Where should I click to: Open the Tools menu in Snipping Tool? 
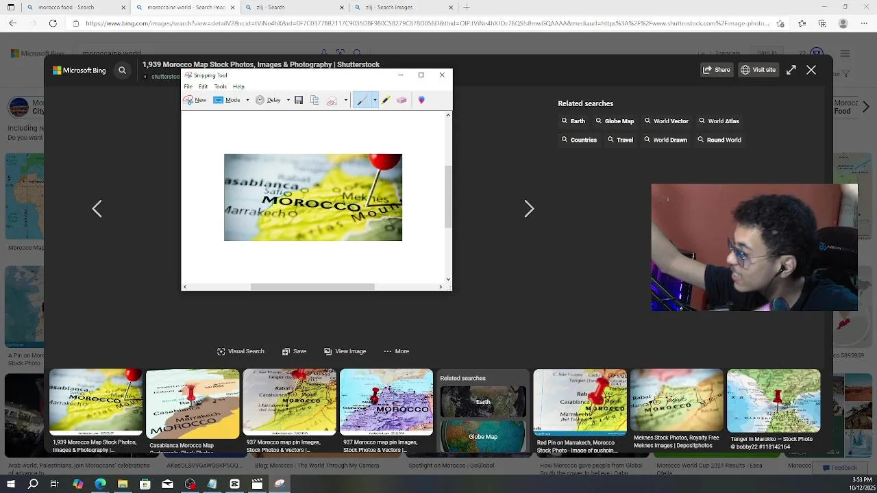[x=220, y=87]
